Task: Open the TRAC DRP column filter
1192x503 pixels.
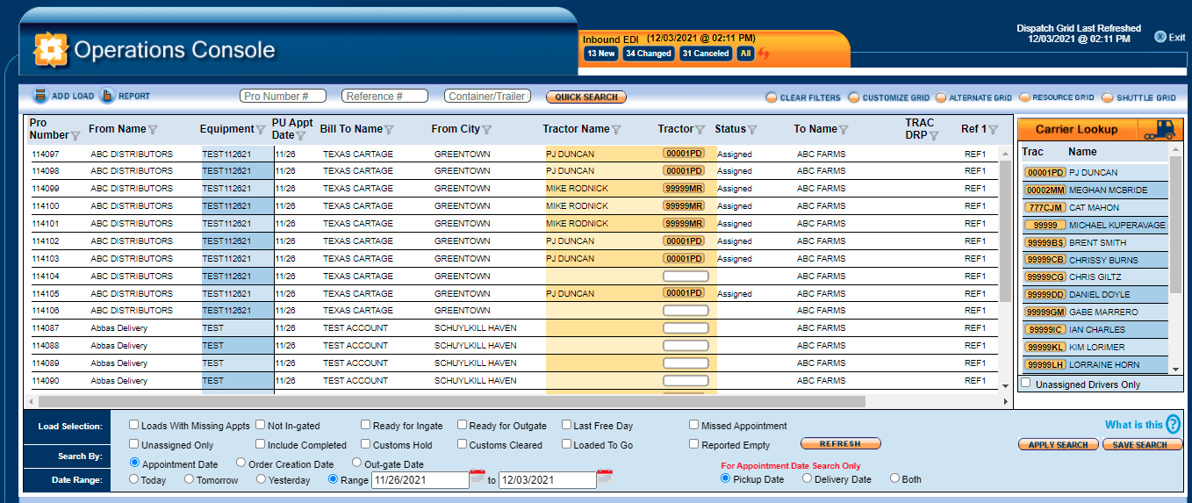Action: pyautogui.click(x=934, y=135)
